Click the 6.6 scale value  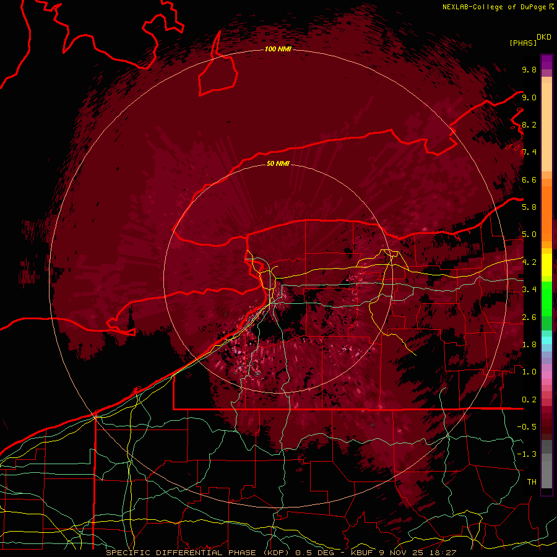pyautogui.click(x=529, y=179)
